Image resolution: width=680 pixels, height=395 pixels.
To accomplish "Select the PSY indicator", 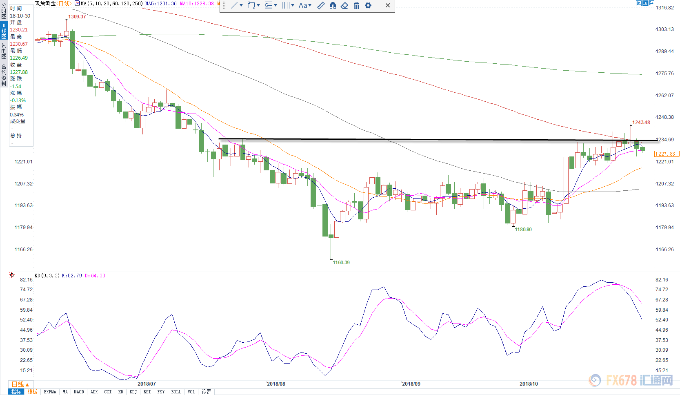I will tap(161, 392).
